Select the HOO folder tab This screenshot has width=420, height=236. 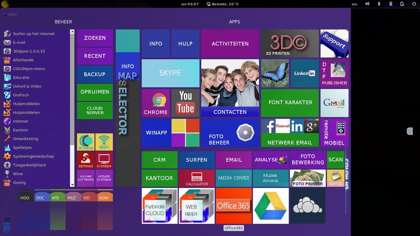[26, 197]
